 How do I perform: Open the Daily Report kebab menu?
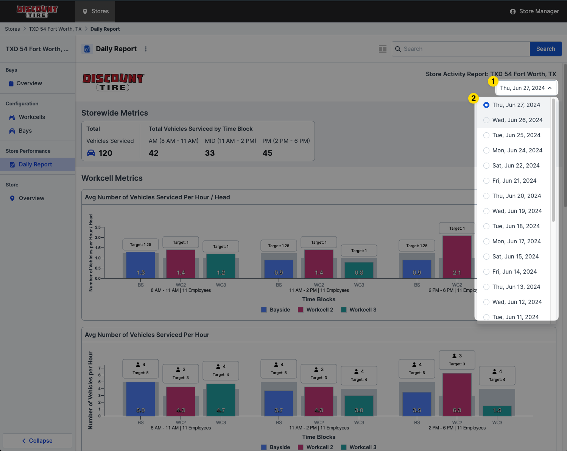[x=146, y=49]
